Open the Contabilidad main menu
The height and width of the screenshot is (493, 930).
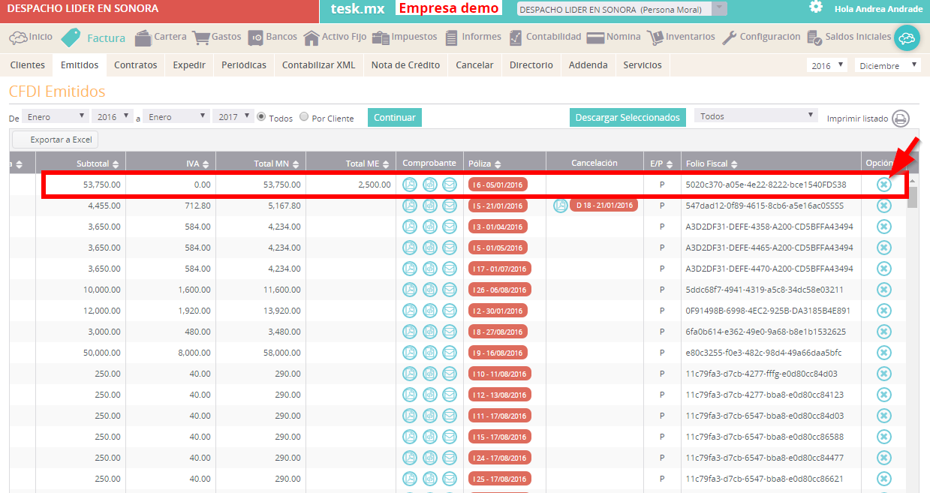544,37
